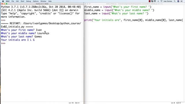Open the Window menu

coord(43,1)
